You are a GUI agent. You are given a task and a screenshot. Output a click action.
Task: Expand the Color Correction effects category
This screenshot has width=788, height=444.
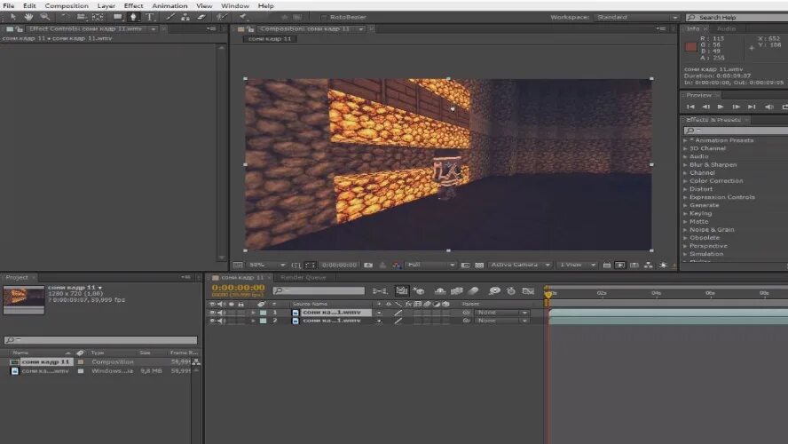[x=685, y=181]
